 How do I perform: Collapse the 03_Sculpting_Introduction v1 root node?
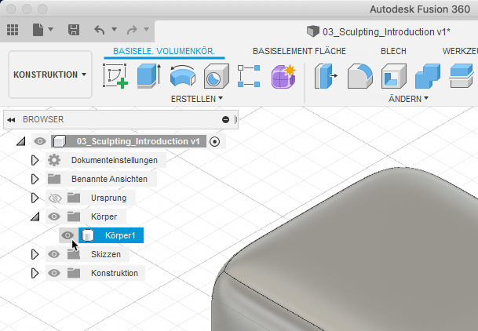[x=21, y=141]
